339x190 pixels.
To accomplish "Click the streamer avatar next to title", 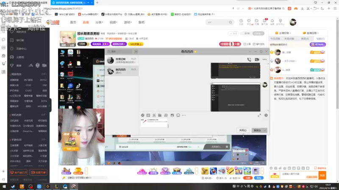I will [x=68, y=39].
